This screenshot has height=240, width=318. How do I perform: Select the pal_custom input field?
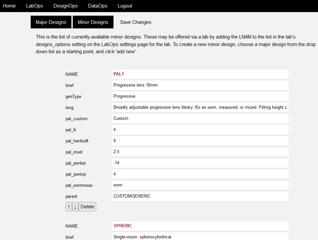click(200, 119)
